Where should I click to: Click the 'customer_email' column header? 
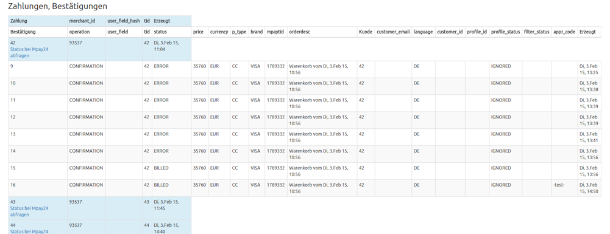[393, 32]
